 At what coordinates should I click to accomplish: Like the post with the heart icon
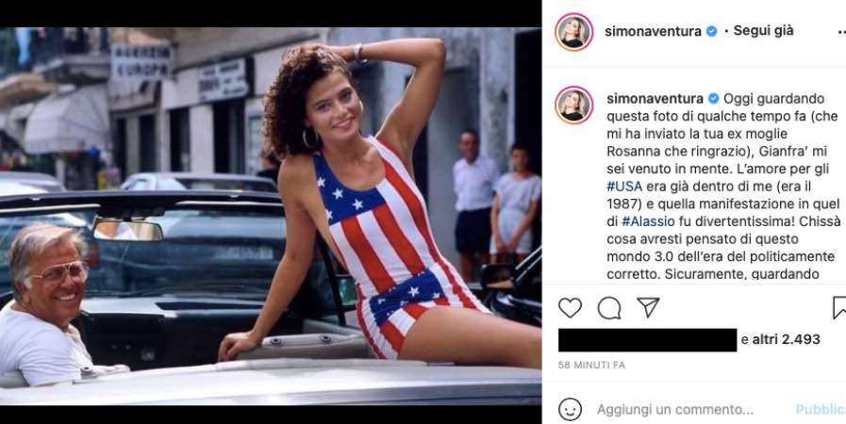point(570,307)
